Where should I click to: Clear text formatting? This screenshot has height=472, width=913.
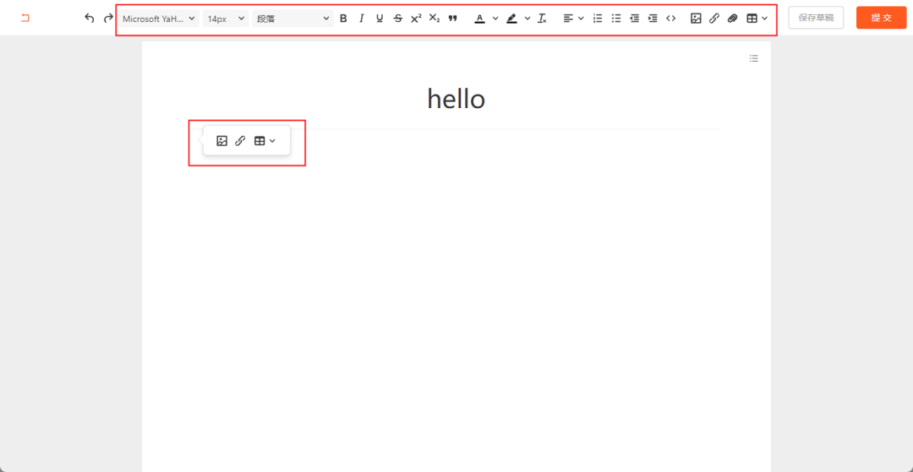click(542, 19)
